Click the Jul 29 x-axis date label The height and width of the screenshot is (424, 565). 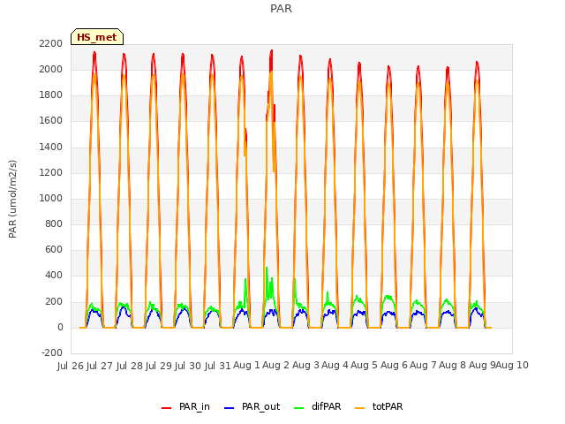coord(159,366)
